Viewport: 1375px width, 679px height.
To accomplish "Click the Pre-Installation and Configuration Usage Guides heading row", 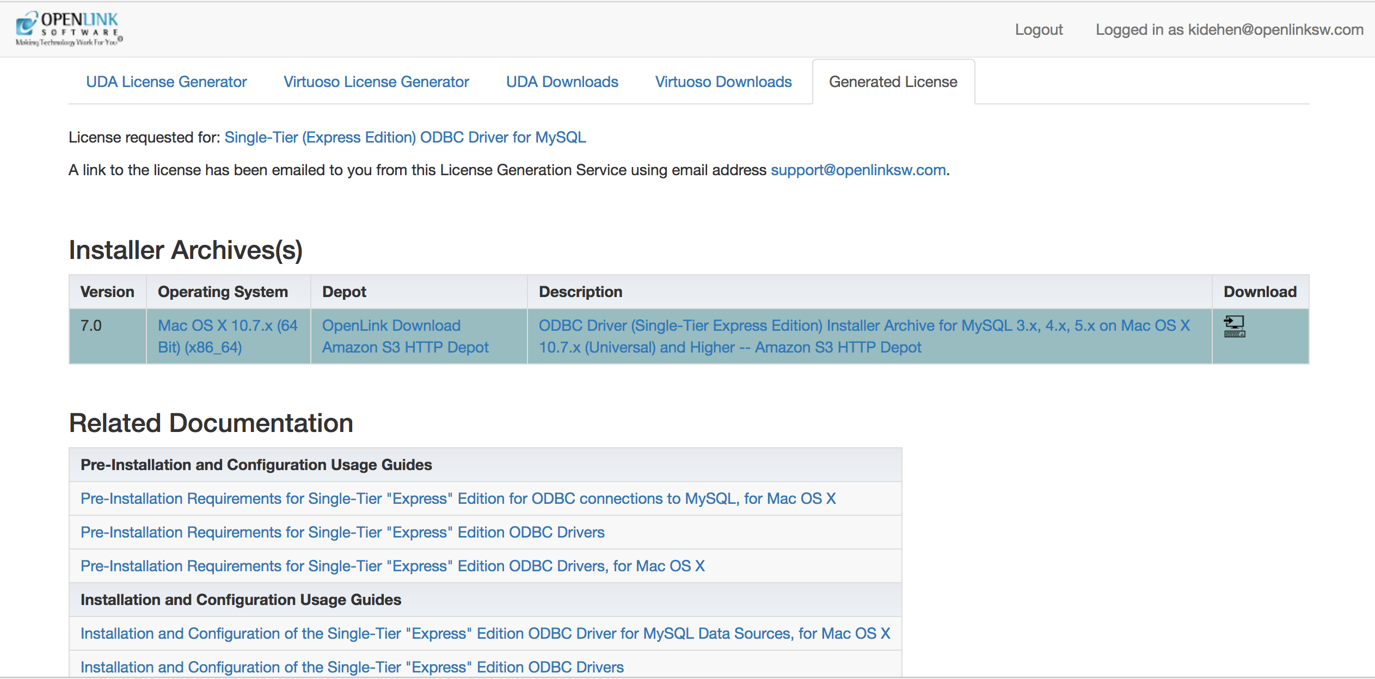I will coord(486,465).
